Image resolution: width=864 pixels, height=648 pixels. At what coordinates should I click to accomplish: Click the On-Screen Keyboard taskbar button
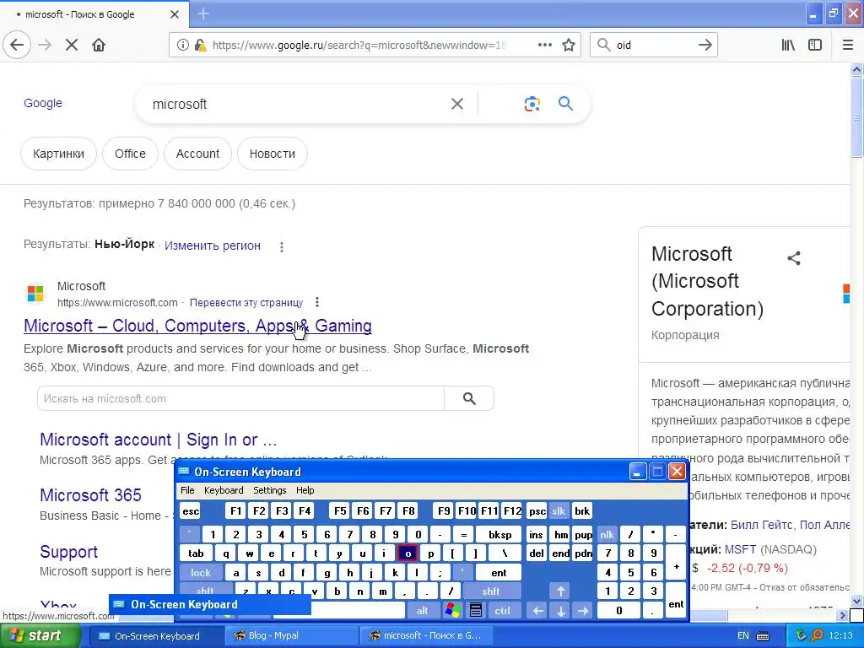156,636
